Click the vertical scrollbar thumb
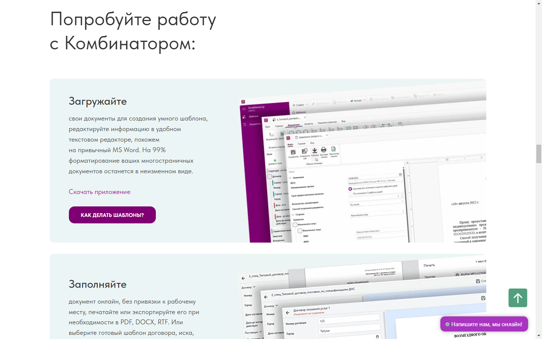This screenshot has width=542, height=339. 539,154
